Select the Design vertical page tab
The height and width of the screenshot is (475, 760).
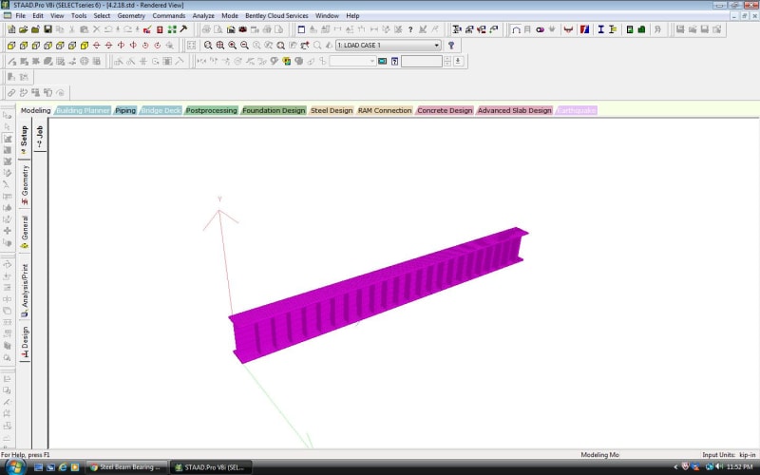pyautogui.click(x=25, y=342)
